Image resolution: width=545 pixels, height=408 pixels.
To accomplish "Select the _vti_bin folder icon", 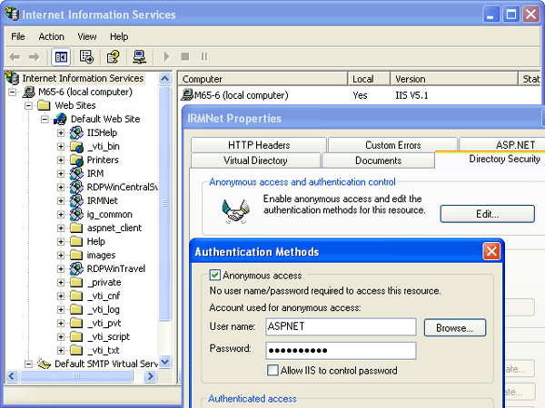I will tap(76, 146).
